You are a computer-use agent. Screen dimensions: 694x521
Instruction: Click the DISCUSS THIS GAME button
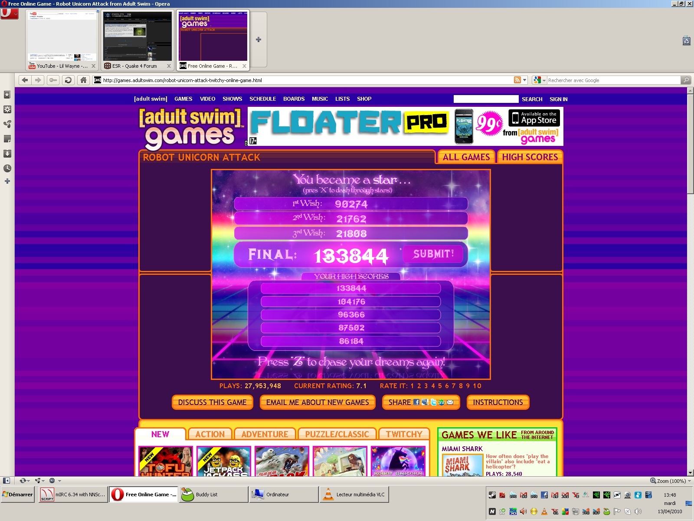(x=212, y=402)
